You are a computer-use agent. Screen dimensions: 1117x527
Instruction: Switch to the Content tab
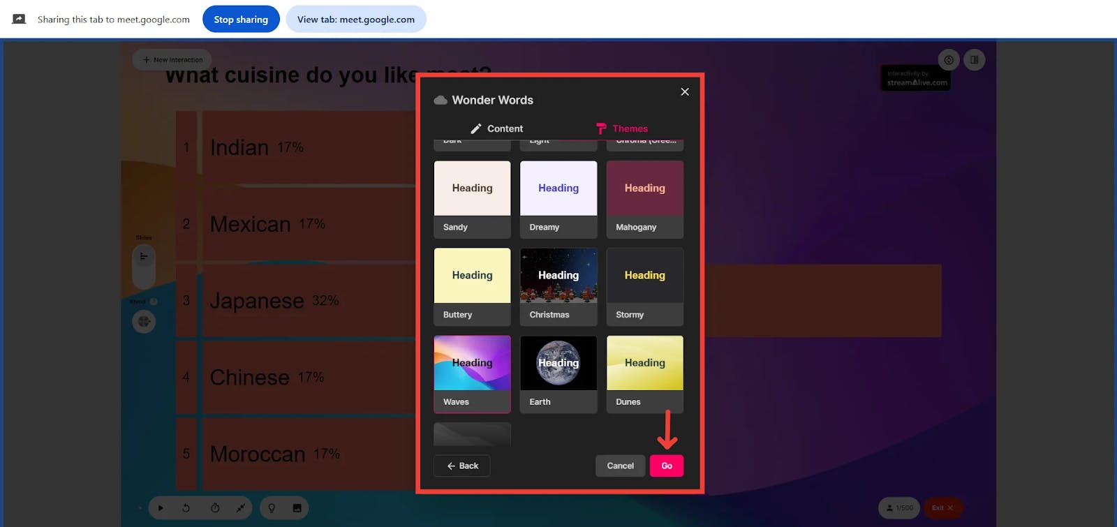click(x=496, y=128)
